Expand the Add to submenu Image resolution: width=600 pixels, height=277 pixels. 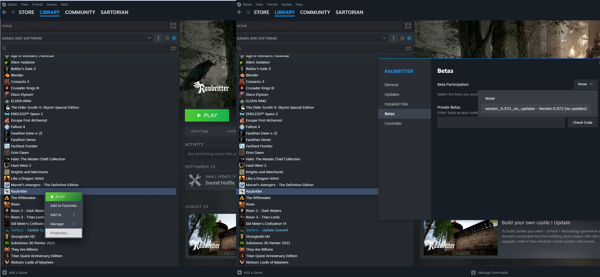[x=64, y=215]
